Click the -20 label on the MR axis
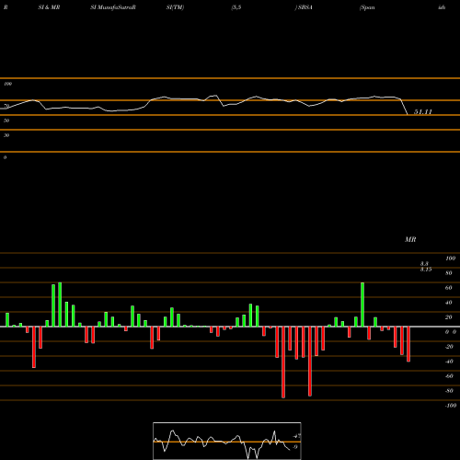Screen dimensions: 460x460 click(449, 347)
